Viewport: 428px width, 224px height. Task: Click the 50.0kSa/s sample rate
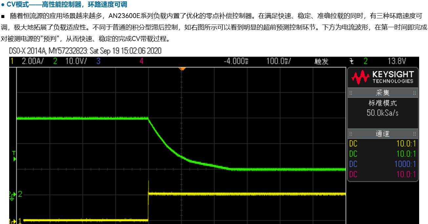click(382, 113)
